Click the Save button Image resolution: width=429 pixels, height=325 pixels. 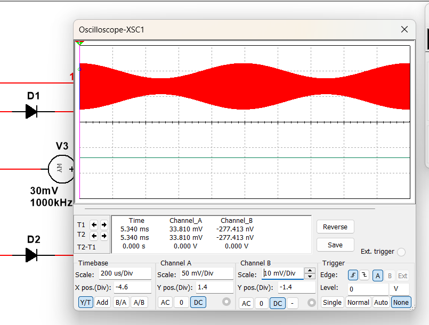(x=335, y=245)
